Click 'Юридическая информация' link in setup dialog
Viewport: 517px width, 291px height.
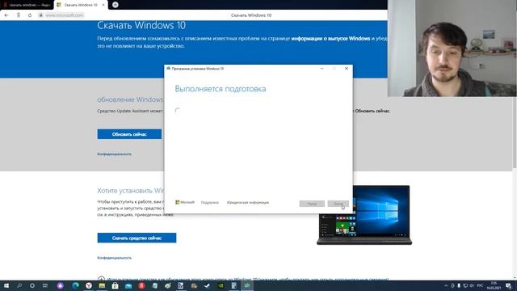pyautogui.click(x=248, y=203)
